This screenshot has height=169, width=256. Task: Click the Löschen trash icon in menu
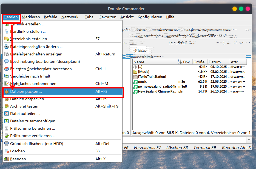click(x=7, y=151)
